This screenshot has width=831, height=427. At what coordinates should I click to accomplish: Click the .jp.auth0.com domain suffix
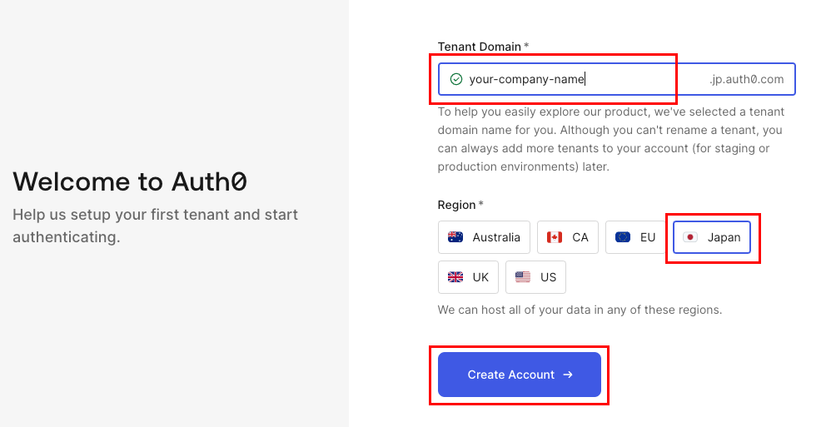[x=746, y=80]
